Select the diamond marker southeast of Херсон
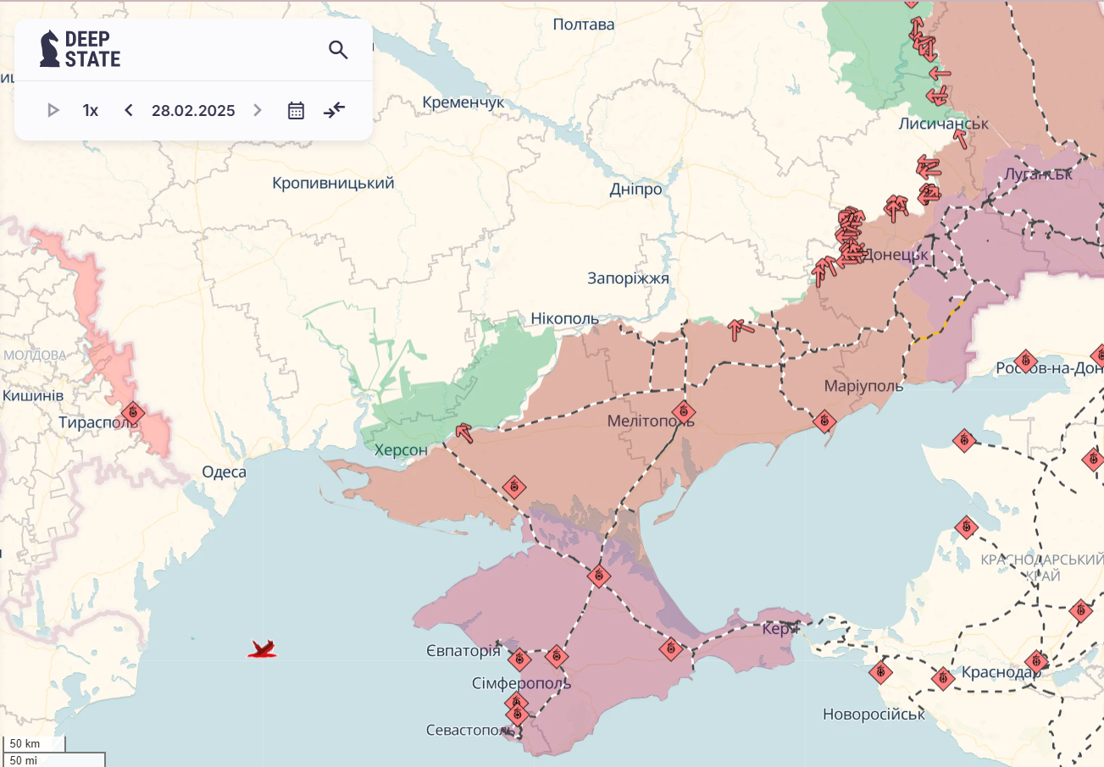This screenshot has height=767, width=1104. [x=514, y=488]
